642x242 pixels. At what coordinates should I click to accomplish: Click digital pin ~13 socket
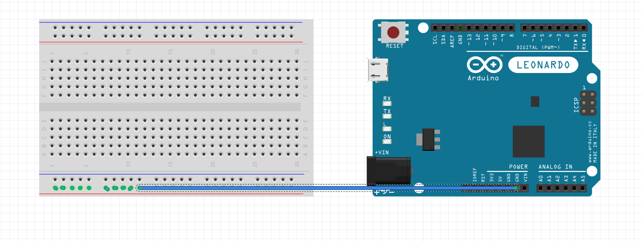[x=469, y=28]
